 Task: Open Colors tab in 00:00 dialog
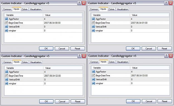coord(24,9)
